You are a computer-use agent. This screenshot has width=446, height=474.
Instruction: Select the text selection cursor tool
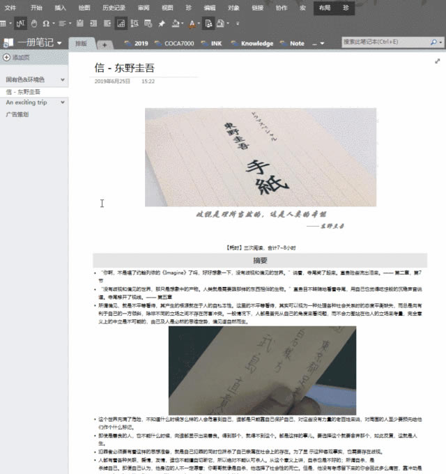pos(20,23)
